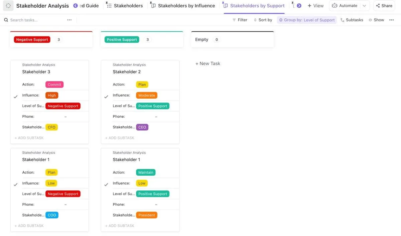Click the left purple tab-scroll arrow
401x236 pixels.
pyautogui.click(x=76, y=6)
